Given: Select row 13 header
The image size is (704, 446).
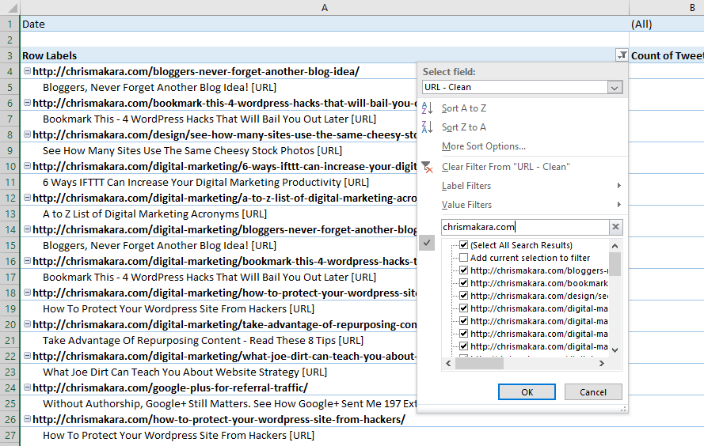Looking at the screenshot, I should (10, 214).
